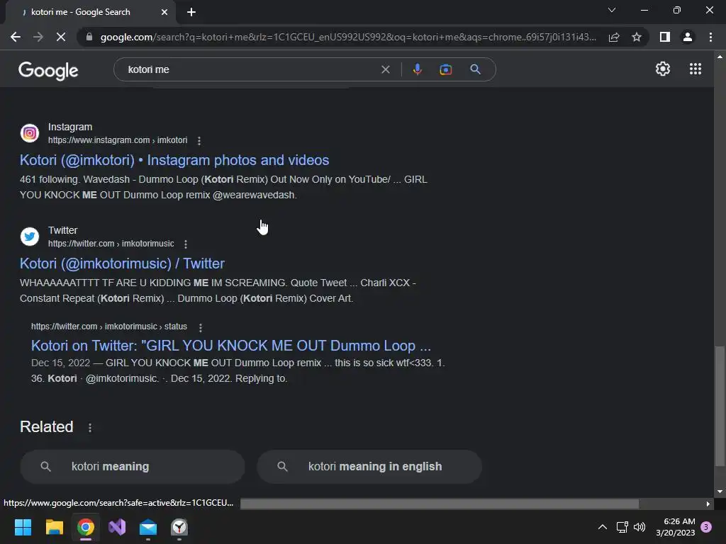This screenshot has height=544, width=726.
Task: Go forward to the next page
Action: pyautogui.click(x=38, y=37)
